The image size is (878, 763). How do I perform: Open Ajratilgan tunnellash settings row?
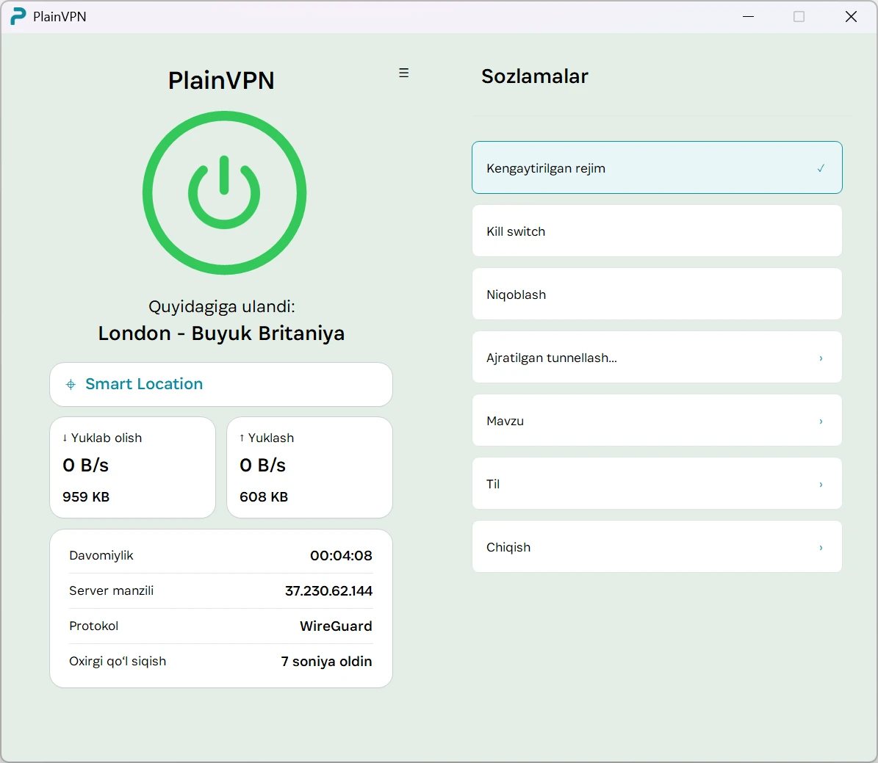coord(657,357)
